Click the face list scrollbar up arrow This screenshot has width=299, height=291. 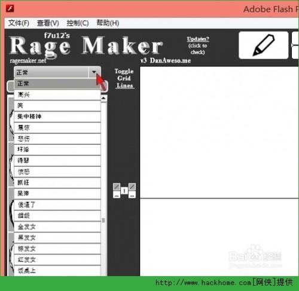tap(103, 98)
